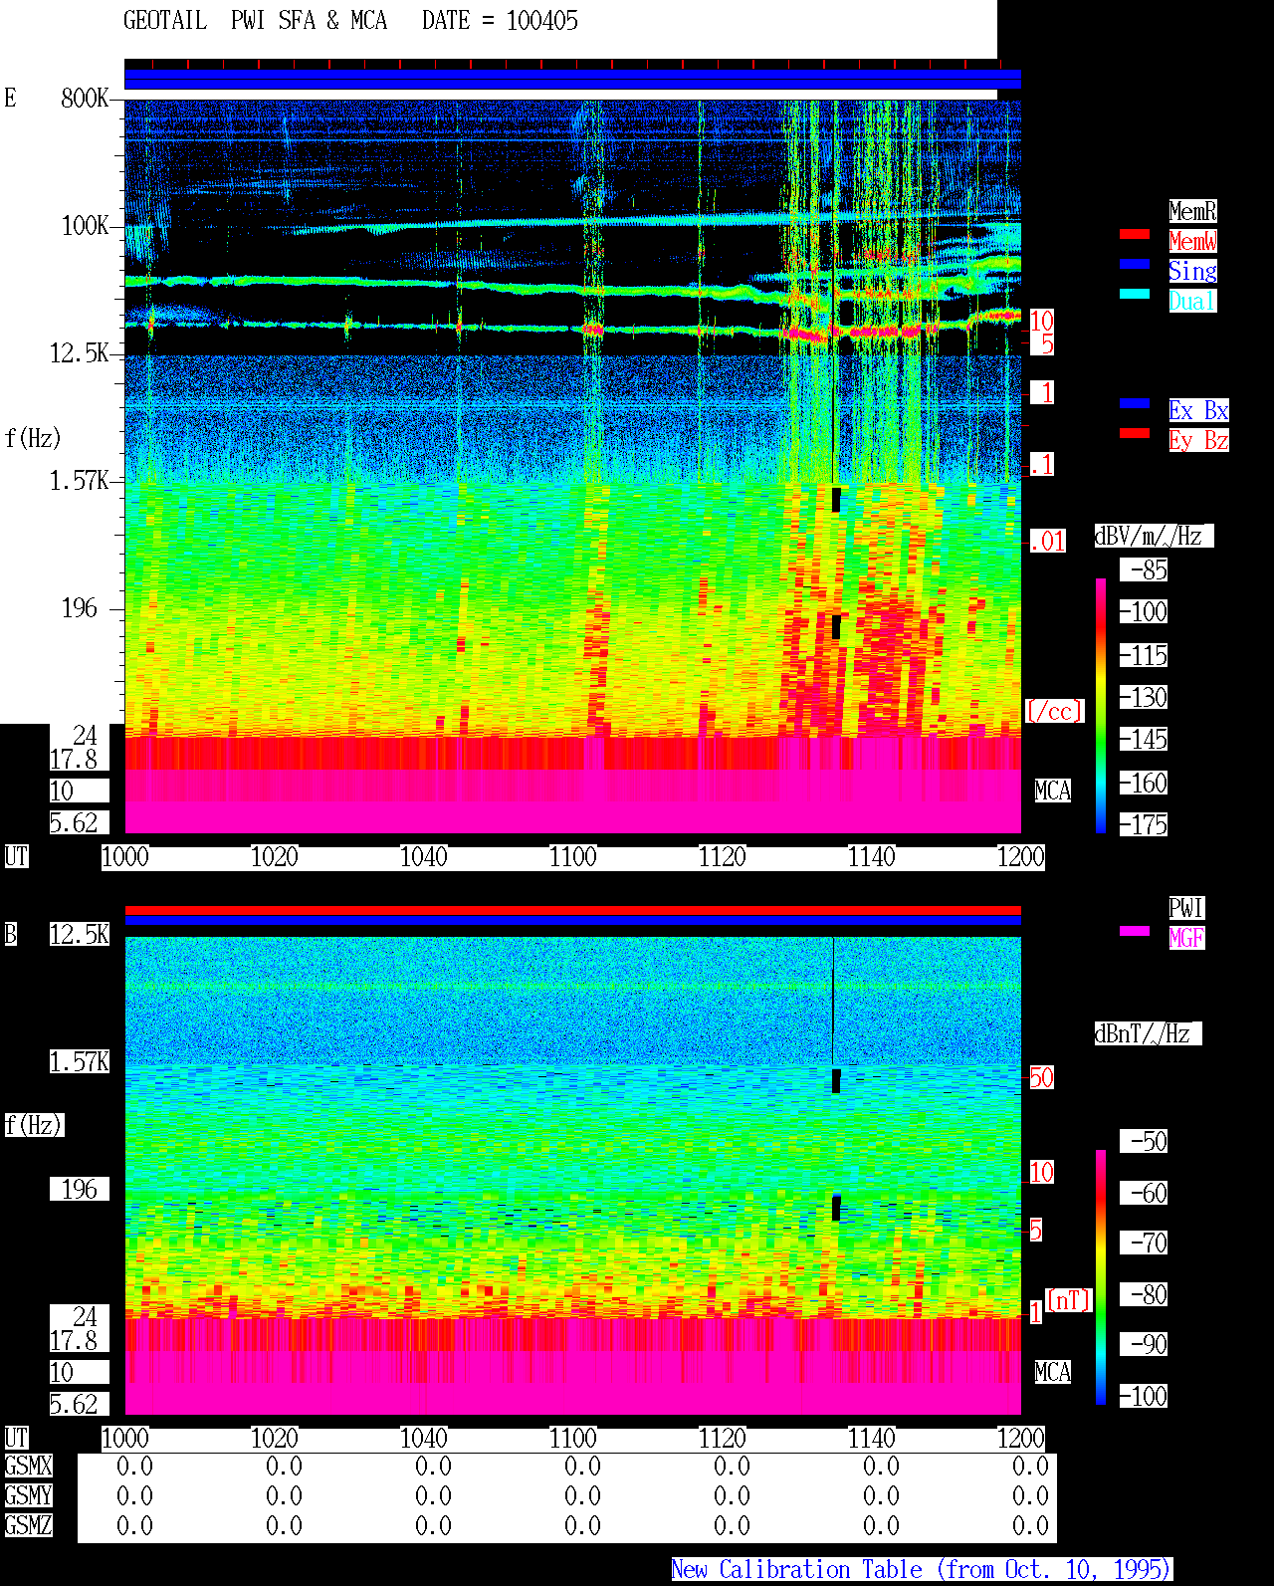Select the GSMY row label
The height and width of the screenshot is (1586, 1274).
point(28,1495)
